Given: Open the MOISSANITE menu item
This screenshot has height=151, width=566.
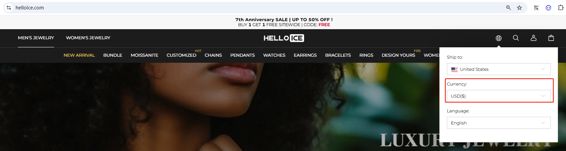Looking at the screenshot, I should pos(144,55).
